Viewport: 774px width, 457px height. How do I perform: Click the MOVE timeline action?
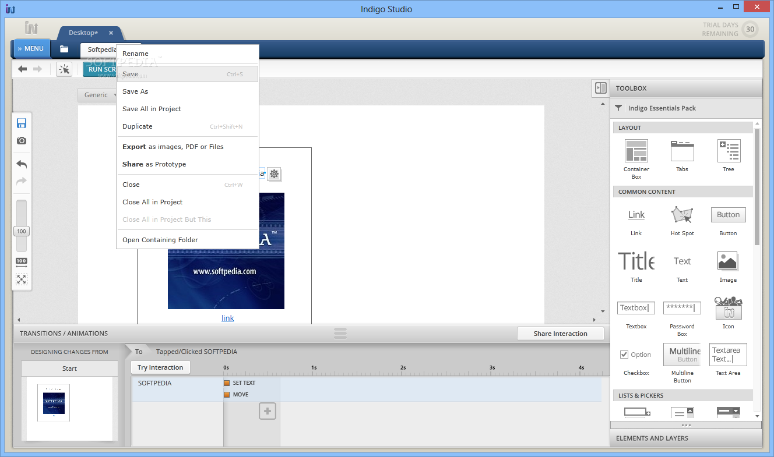[236, 395]
